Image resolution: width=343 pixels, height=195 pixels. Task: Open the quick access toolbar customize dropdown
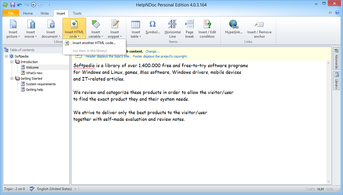point(49,5)
